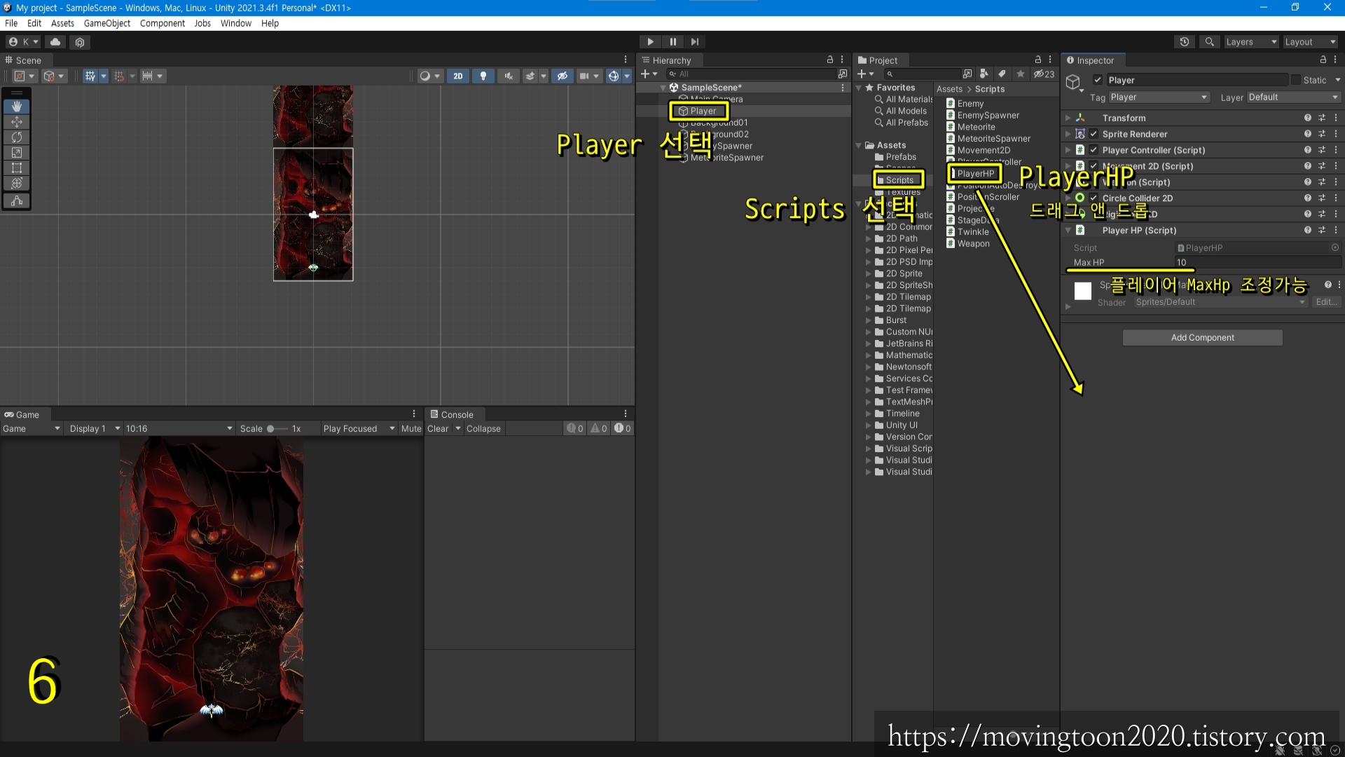Select the PlayerHP script asset
Viewport: 1345px width, 757px height.
coord(974,173)
